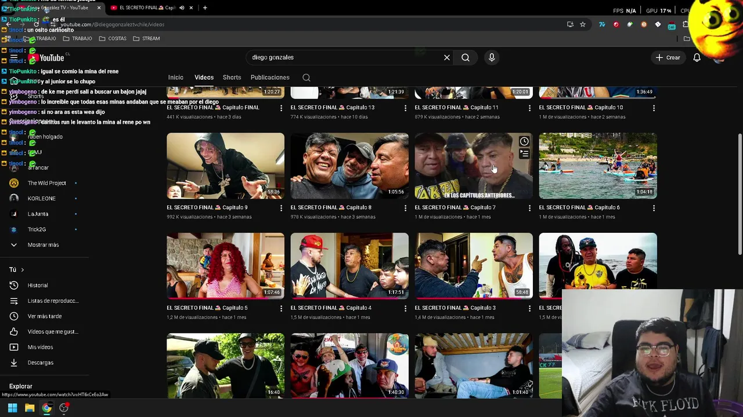Open options menu for Capítulo FINAL video
This screenshot has height=417, width=743.
click(282, 108)
